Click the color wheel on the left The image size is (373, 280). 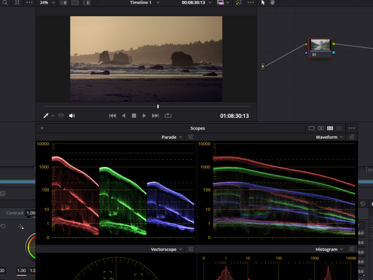(x=30, y=247)
